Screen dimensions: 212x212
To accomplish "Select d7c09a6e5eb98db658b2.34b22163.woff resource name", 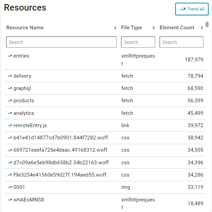I will (x=61, y=163).
